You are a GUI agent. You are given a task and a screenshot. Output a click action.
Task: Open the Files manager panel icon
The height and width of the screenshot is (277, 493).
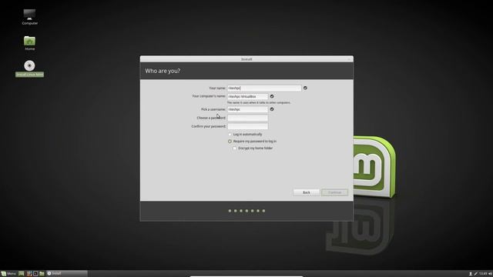tap(42, 274)
